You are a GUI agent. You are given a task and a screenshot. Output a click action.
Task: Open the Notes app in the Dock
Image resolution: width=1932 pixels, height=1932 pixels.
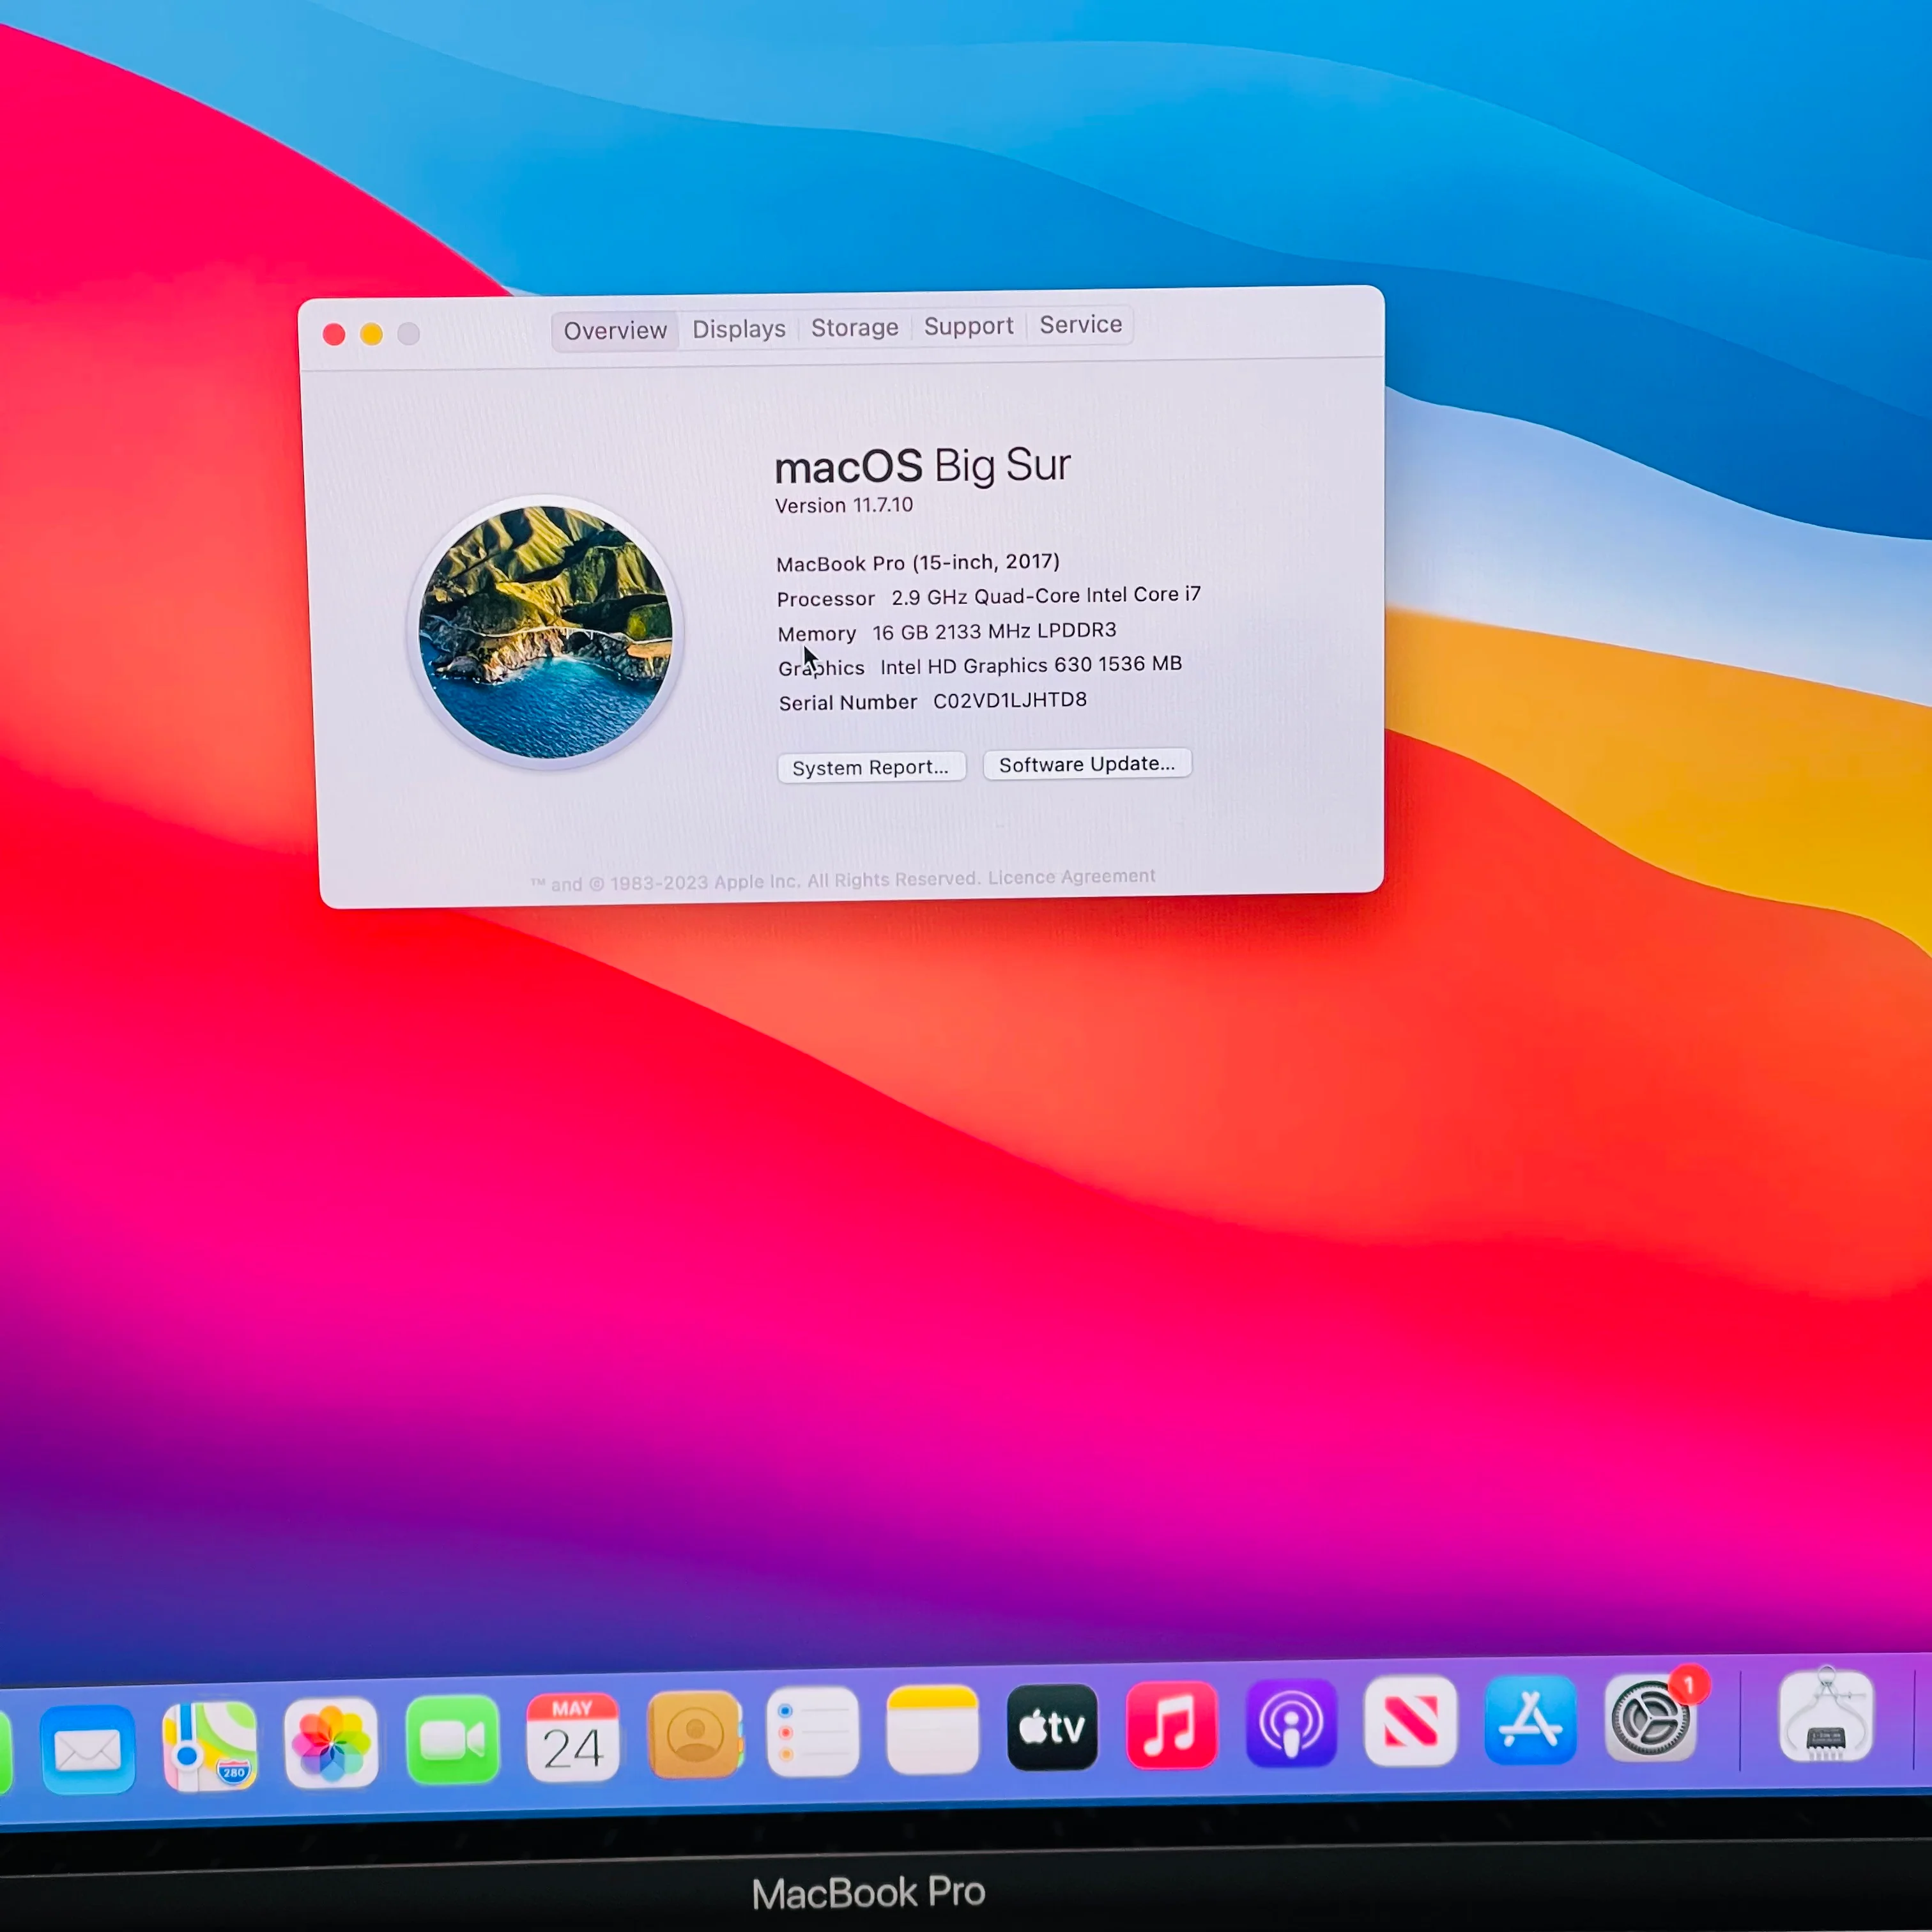pos(932,1730)
